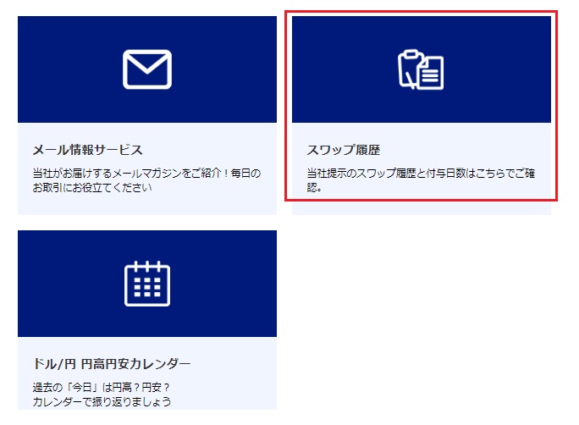Select the navy banner of the swap history card
Screen dimensions: 579x425
pos(422,69)
